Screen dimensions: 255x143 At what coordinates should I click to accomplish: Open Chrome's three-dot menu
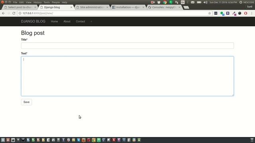[x=251, y=13]
